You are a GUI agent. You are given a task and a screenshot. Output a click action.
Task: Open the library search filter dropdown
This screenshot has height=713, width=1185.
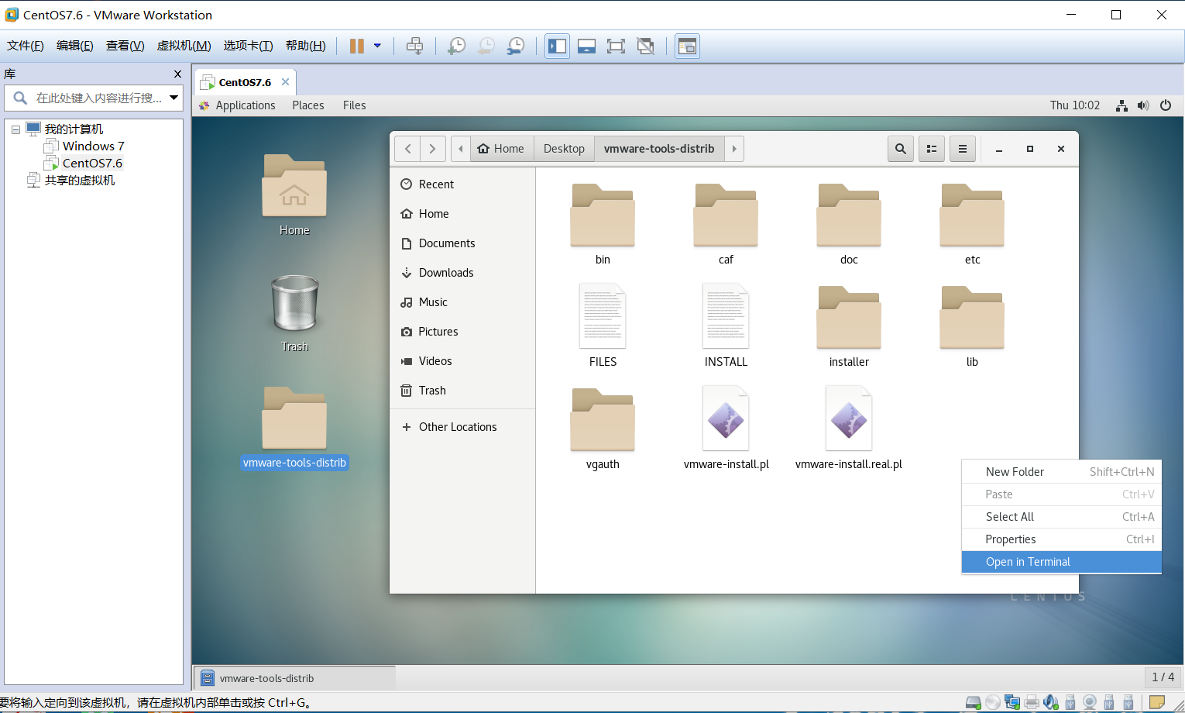point(174,98)
